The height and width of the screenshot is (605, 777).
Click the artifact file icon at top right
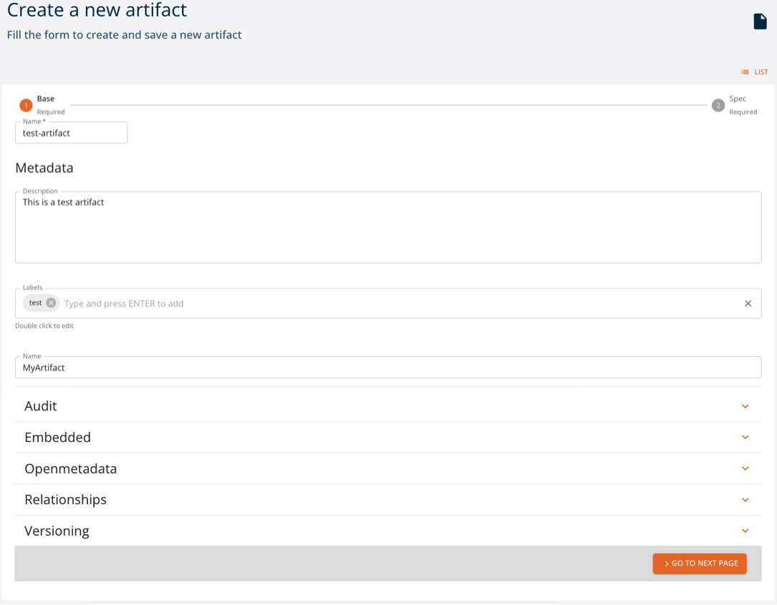tap(760, 21)
